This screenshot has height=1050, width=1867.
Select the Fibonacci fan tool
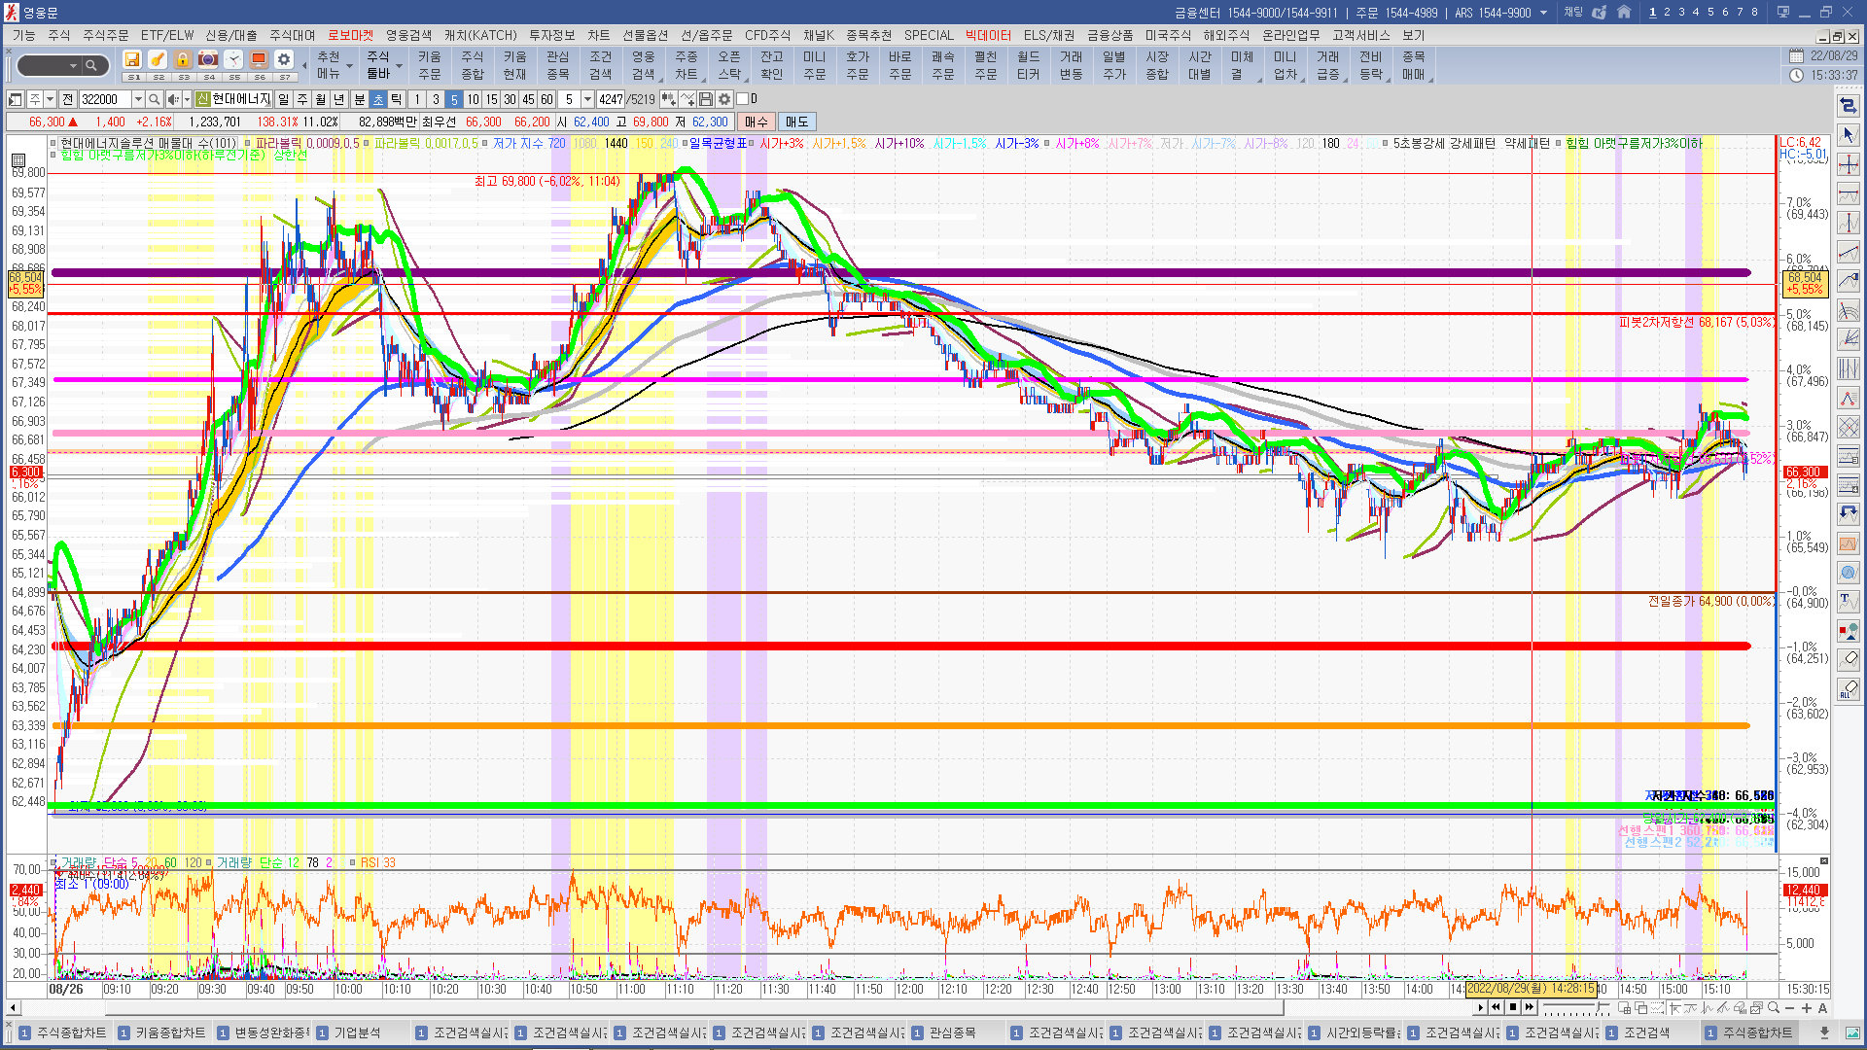(x=1849, y=338)
